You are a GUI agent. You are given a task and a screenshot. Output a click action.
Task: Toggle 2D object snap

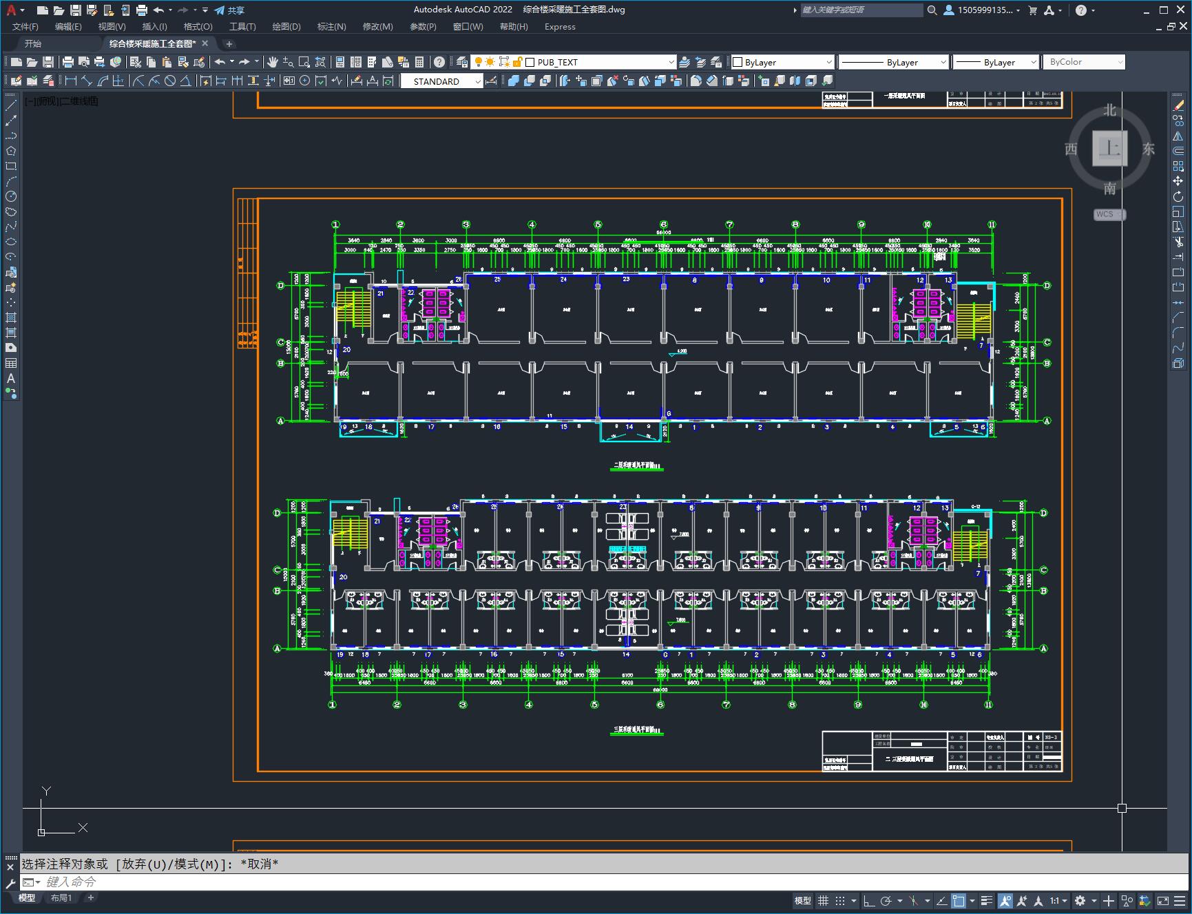[x=959, y=900]
